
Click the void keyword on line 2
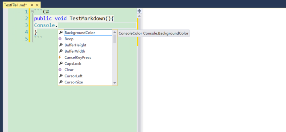point(61,19)
